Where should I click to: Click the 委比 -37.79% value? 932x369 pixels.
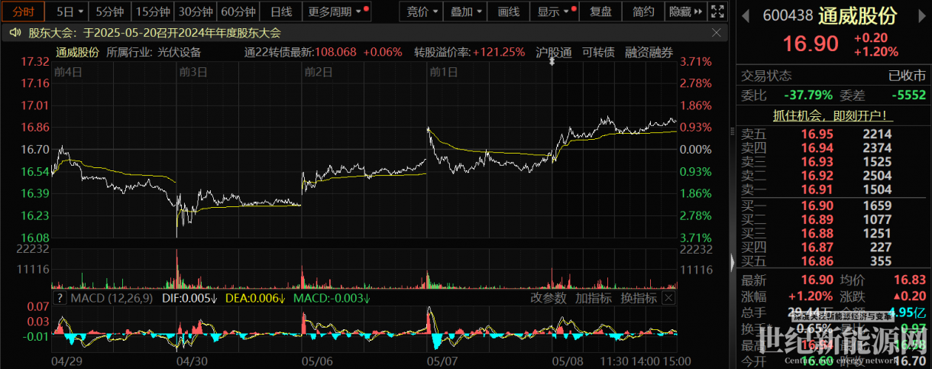808,95
